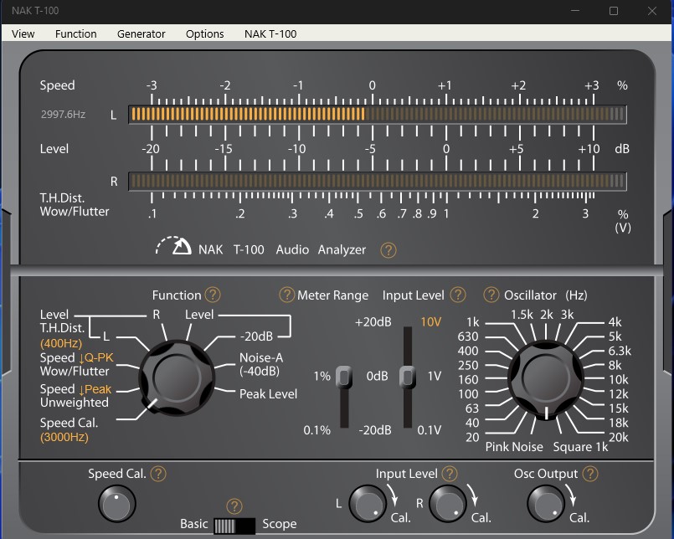Select the Speed Q-PK Wow/Flutter function
The width and height of the screenshot is (674, 539).
tap(76, 364)
